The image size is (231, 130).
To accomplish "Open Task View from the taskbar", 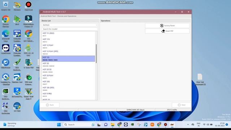I will pos(99,125).
